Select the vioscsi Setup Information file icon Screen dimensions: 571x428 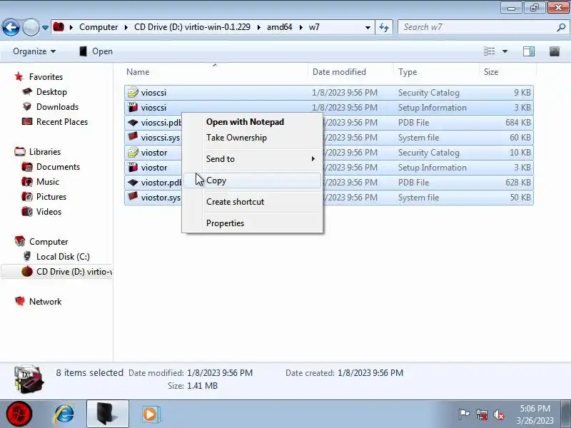133,108
